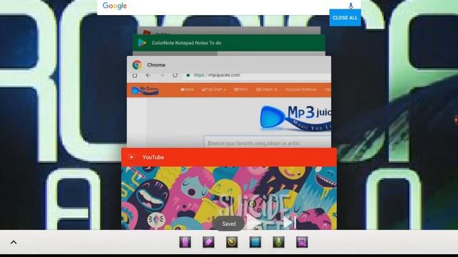458x257 pixels.
Task: Go back in the Chrome card
Action: pos(148,75)
